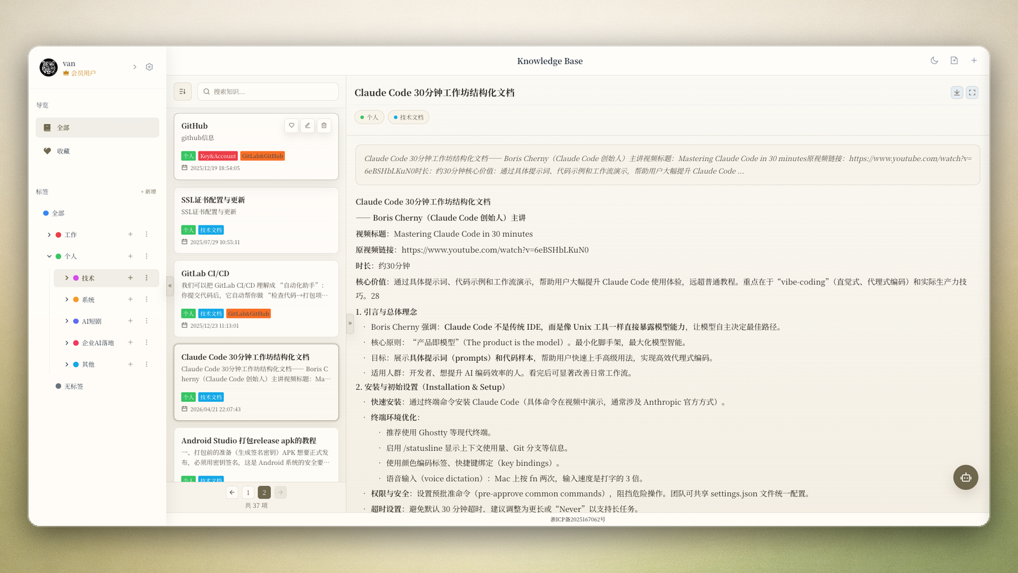Open more options for AI短剧 tag
This screenshot has height=573, width=1018.
click(146, 321)
